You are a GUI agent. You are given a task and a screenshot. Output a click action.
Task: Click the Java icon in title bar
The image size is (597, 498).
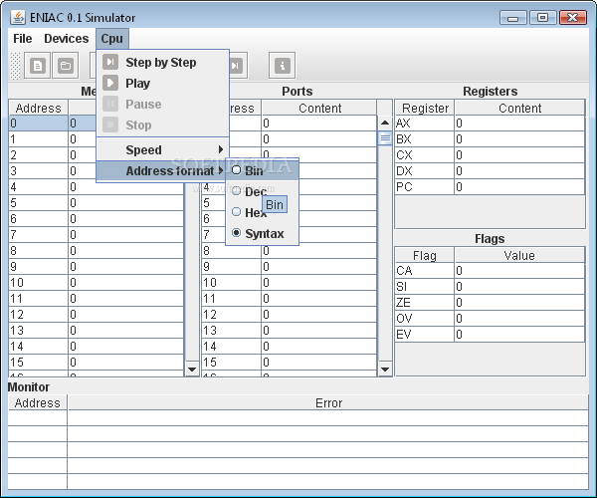18,17
